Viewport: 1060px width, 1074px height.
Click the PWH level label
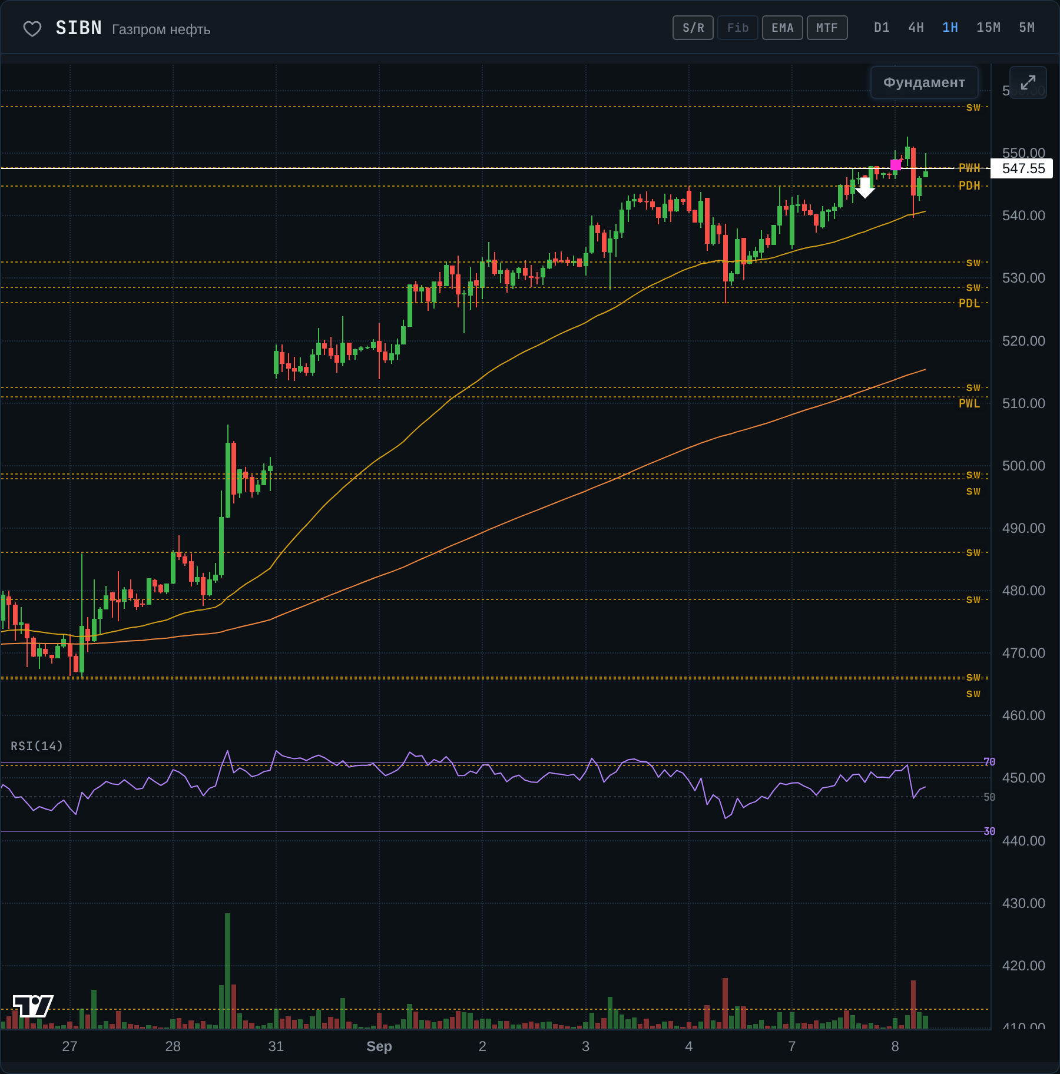point(969,168)
